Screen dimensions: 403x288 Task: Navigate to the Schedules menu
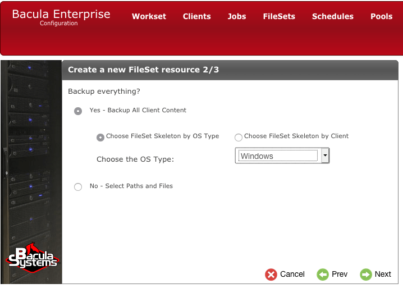coord(333,16)
